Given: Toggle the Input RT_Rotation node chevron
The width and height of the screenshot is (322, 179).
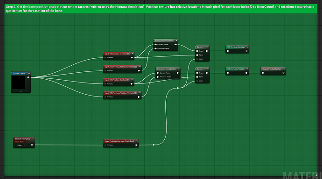Looking at the screenshot, I should click(132, 54).
